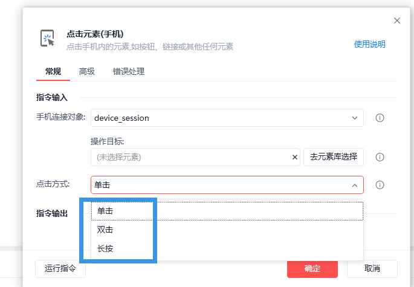This screenshot has height=287, width=414.
Task: Click the 操作目标 element input field
Action: tap(190, 157)
